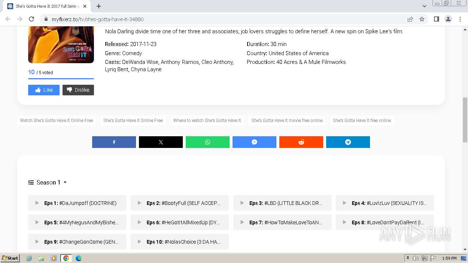This screenshot has height=263, width=468.
Task: Reload the page
Action: click(31, 19)
